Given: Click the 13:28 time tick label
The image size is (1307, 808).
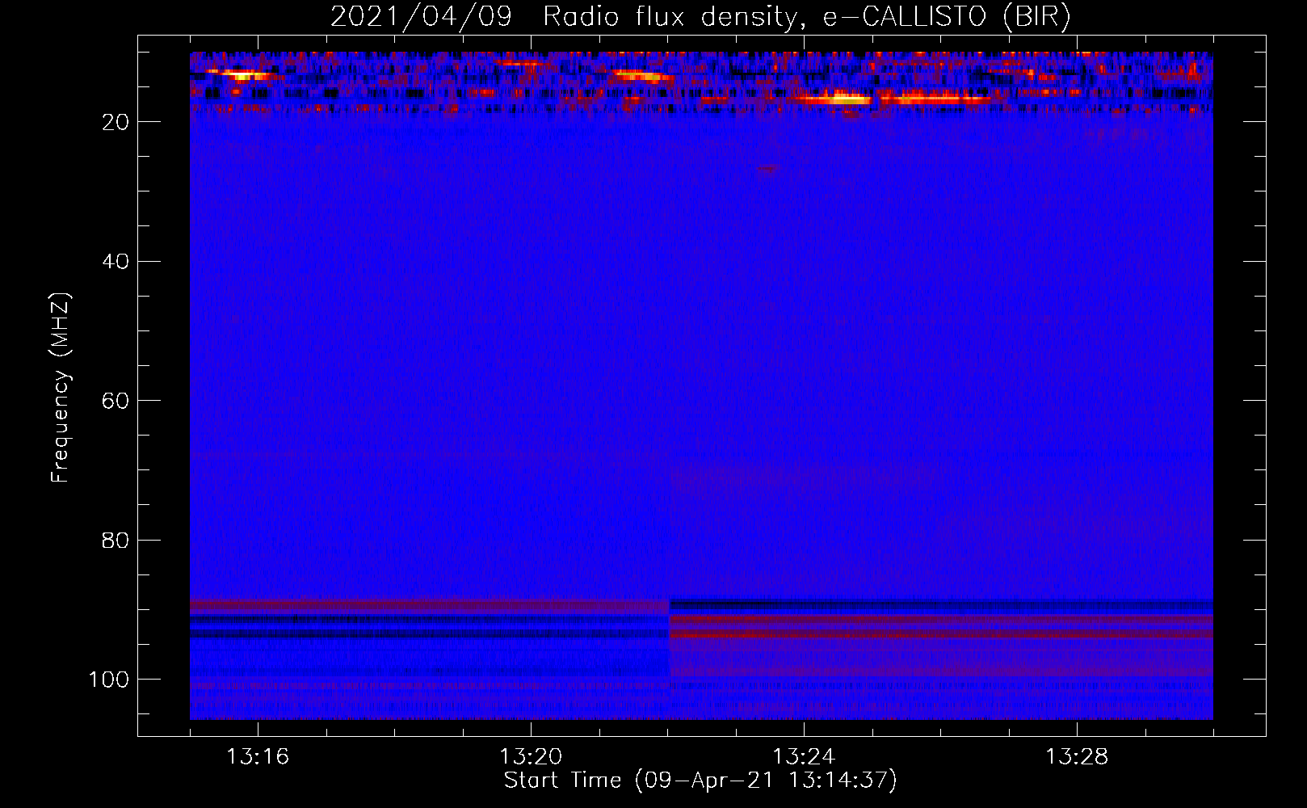Looking at the screenshot, I should click(x=1077, y=757).
